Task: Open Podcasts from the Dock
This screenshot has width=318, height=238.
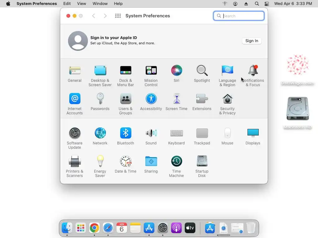Action: click(x=176, y=228)
